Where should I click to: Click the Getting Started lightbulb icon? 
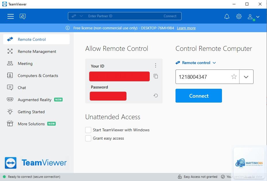click(x=10, y=111)
